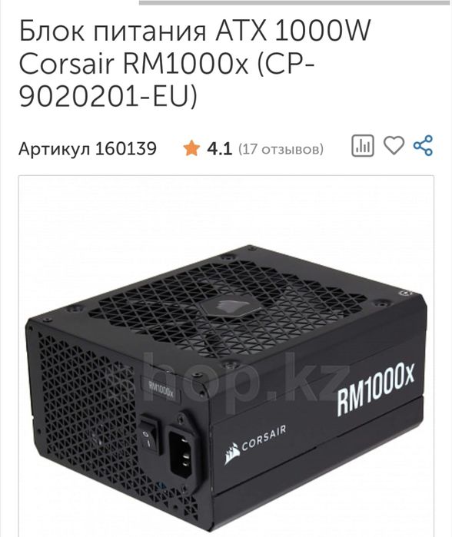
Task: Open the Corsair RM1000x product photo
Action: [226, 356]
